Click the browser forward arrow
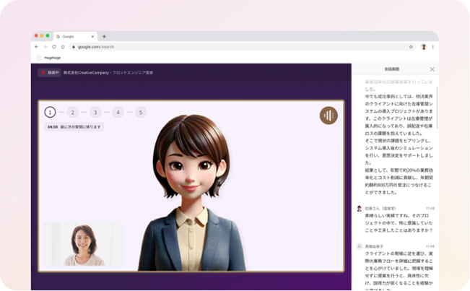This screenshot has height=291, width=470. (x=45, y=46)
